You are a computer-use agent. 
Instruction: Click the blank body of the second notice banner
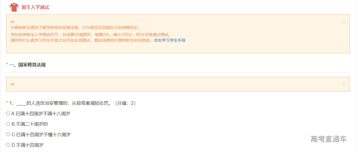(178, 84)
